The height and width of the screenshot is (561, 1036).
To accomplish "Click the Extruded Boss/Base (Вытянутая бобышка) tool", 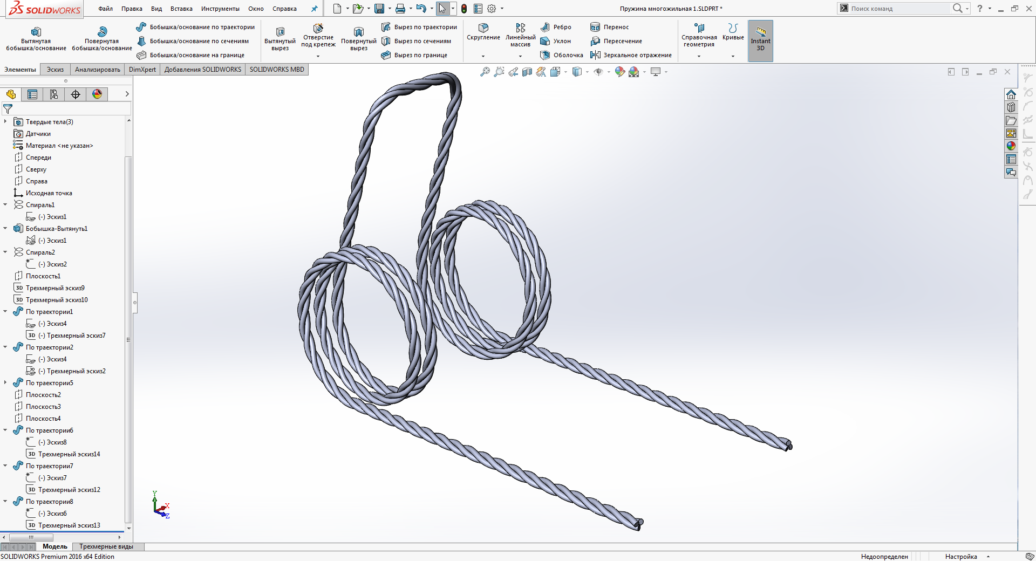I will 36,39.
